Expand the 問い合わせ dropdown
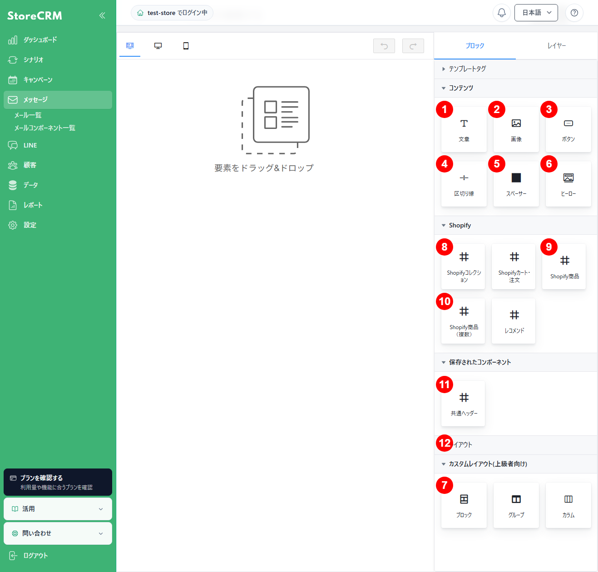This screenshot has width=598, height=572. click(x=58, y=533)
